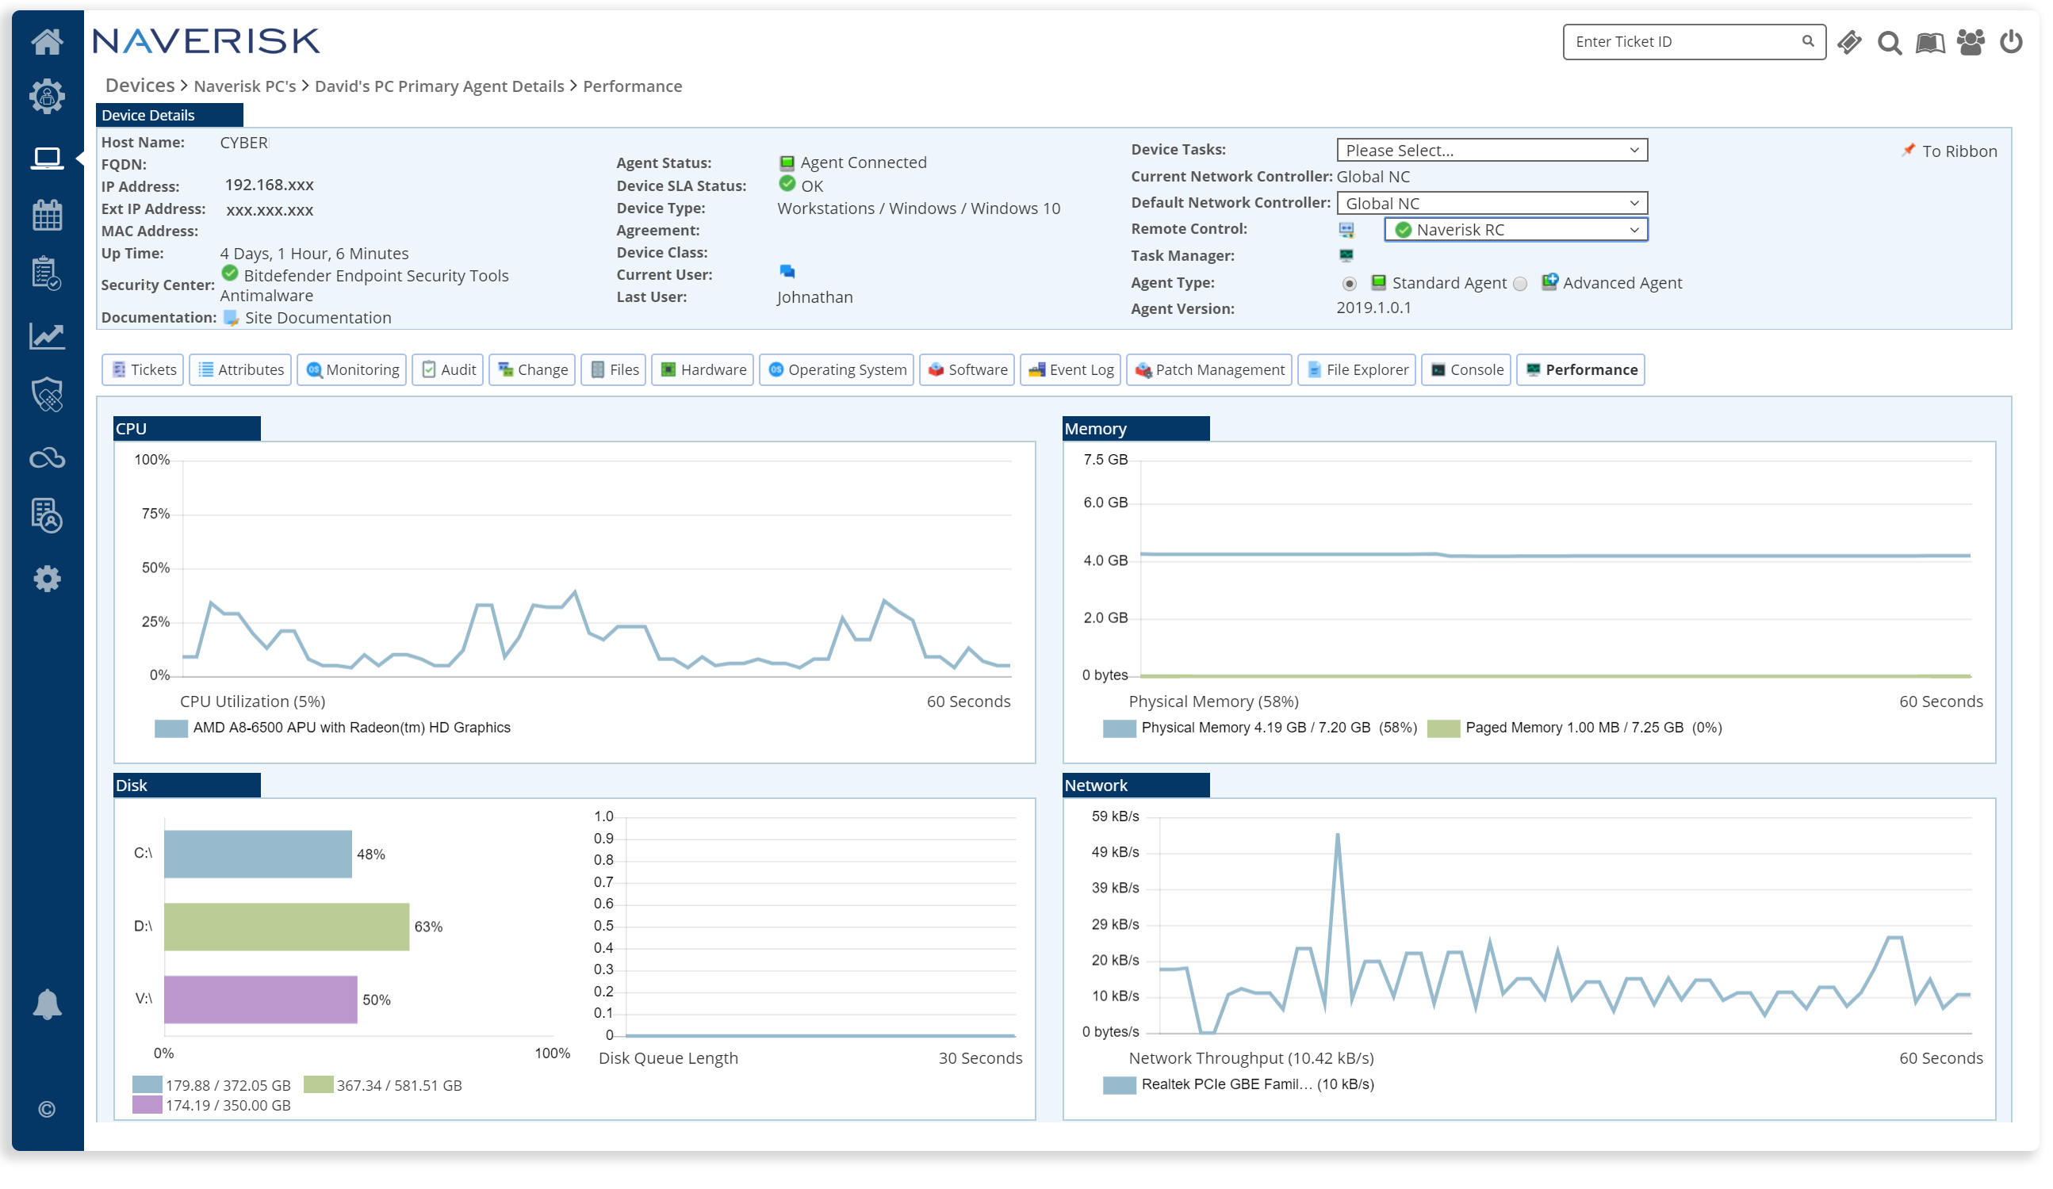2053x1189 pixels.
Task: Switch to the Attributes tab
Action: tap(240, 369)
